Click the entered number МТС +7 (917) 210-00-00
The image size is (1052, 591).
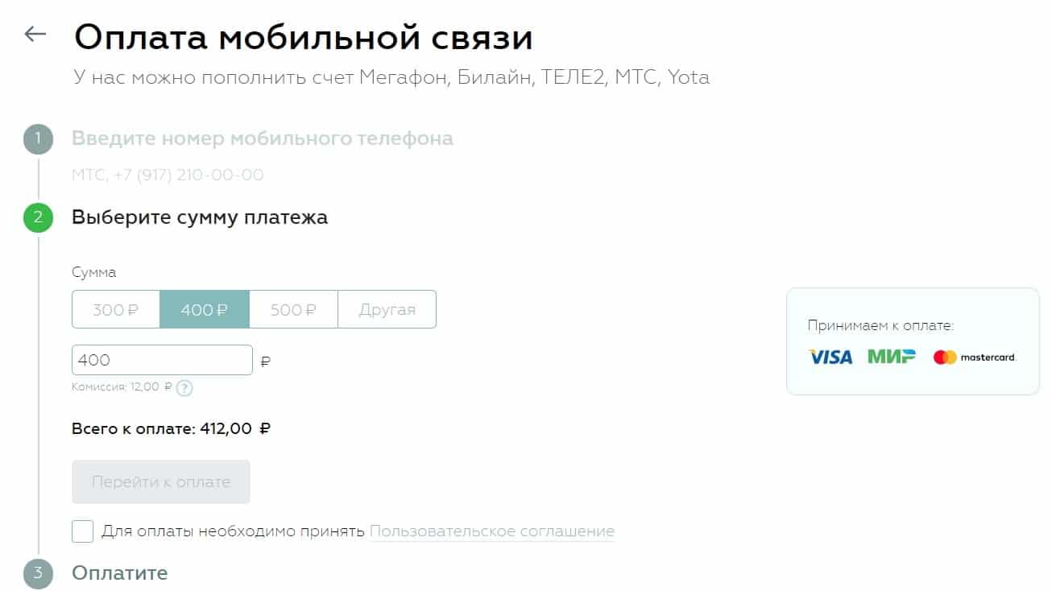pyautogui.click(x=168, y=175)
